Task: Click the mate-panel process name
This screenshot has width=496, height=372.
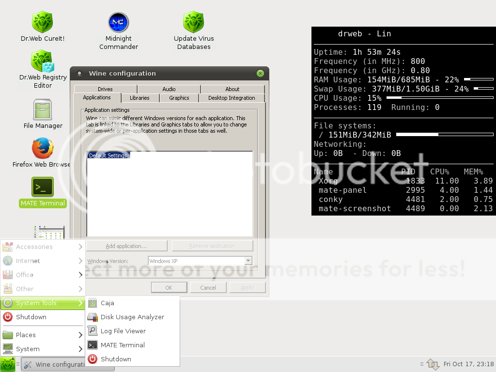Action: (342, 190)
